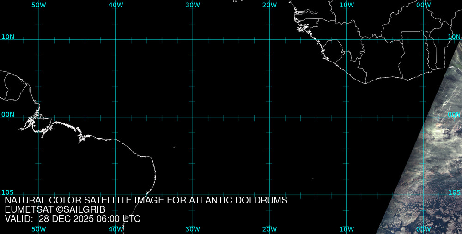Click the 10W longitude label at top
Screen dimensions: 462x234
click(x=346, y=5)
